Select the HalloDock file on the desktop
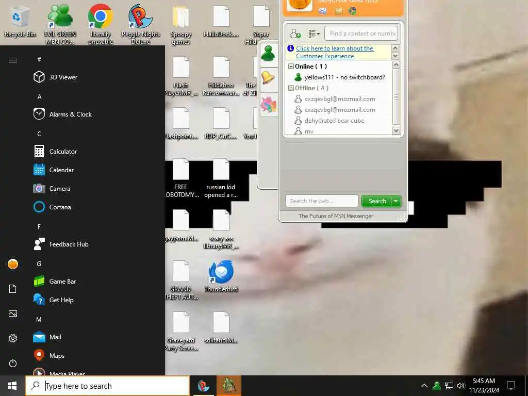Image resolution: width=528 pixels, height=396 pixels. [x=221, y=22]
